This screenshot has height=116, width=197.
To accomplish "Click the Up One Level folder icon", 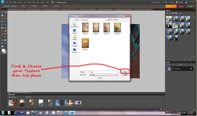I will pyautogui.click(x=111, y=20).
